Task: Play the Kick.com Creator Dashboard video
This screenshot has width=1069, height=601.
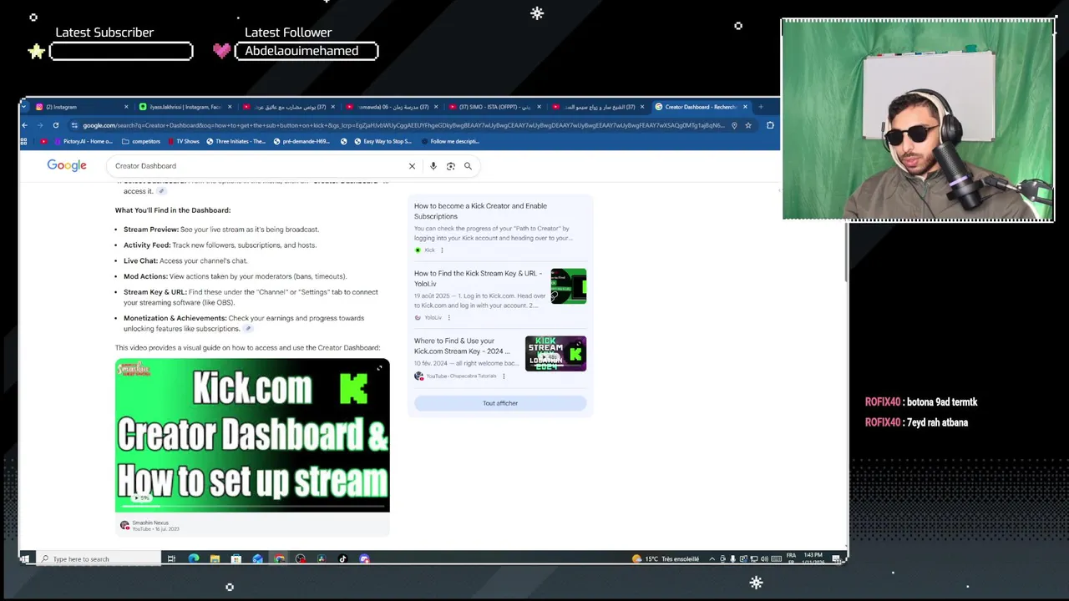Action: (x=252, y=435)
